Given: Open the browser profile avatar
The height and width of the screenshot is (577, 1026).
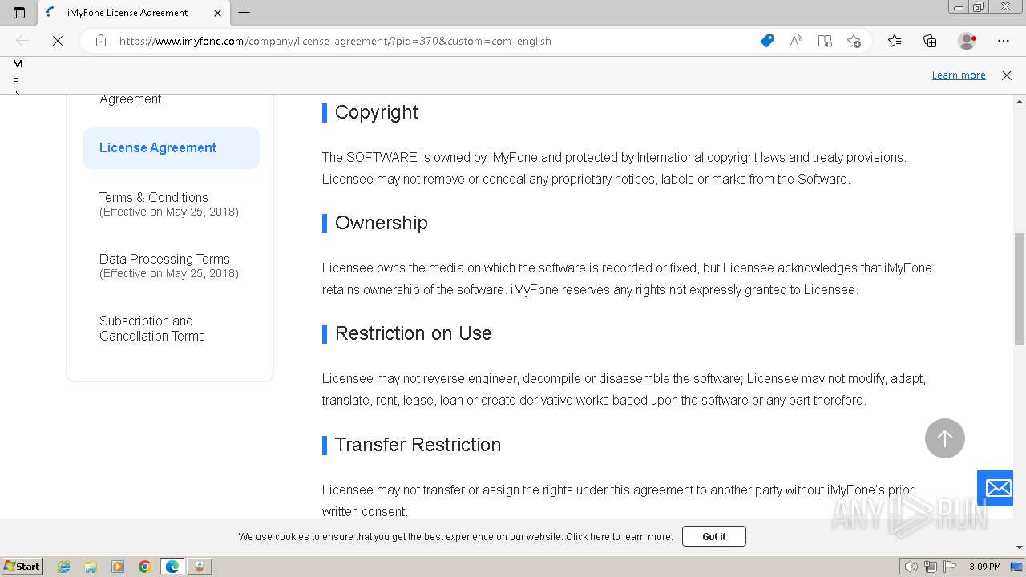Looking at the screenshot, I should (967, 41).
